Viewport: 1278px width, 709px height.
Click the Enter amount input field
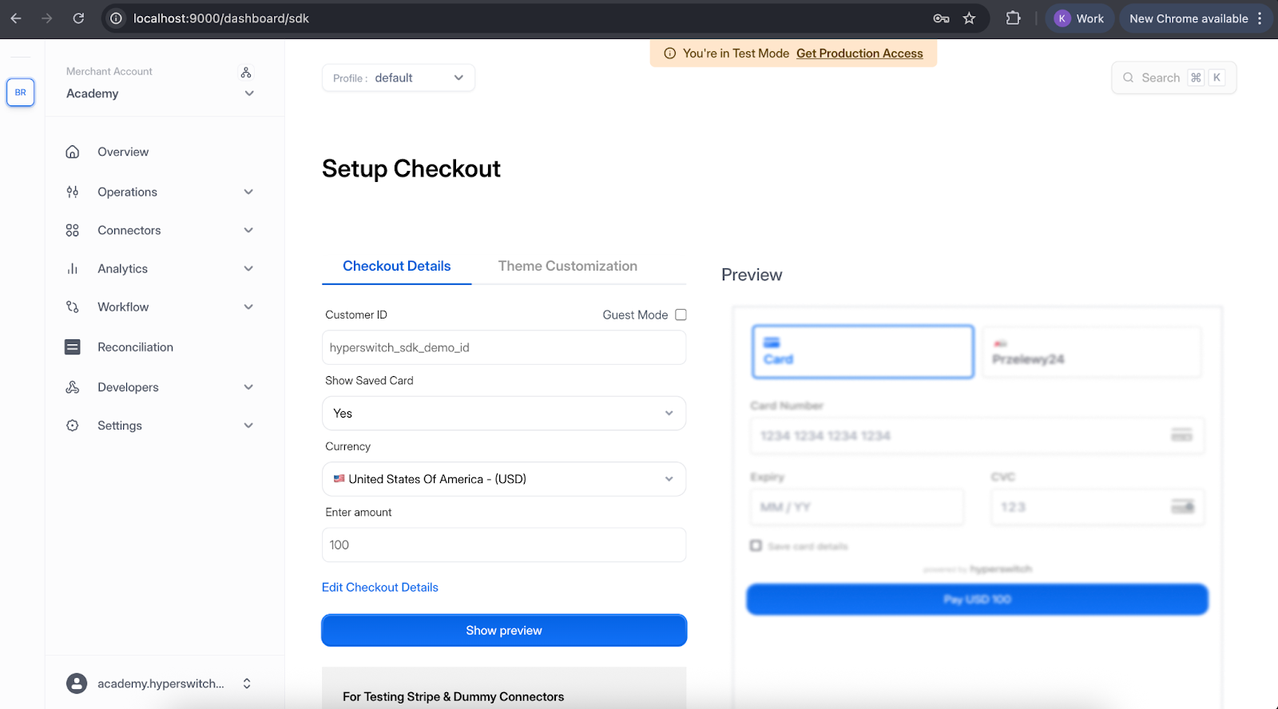click(x=503, y=545)
